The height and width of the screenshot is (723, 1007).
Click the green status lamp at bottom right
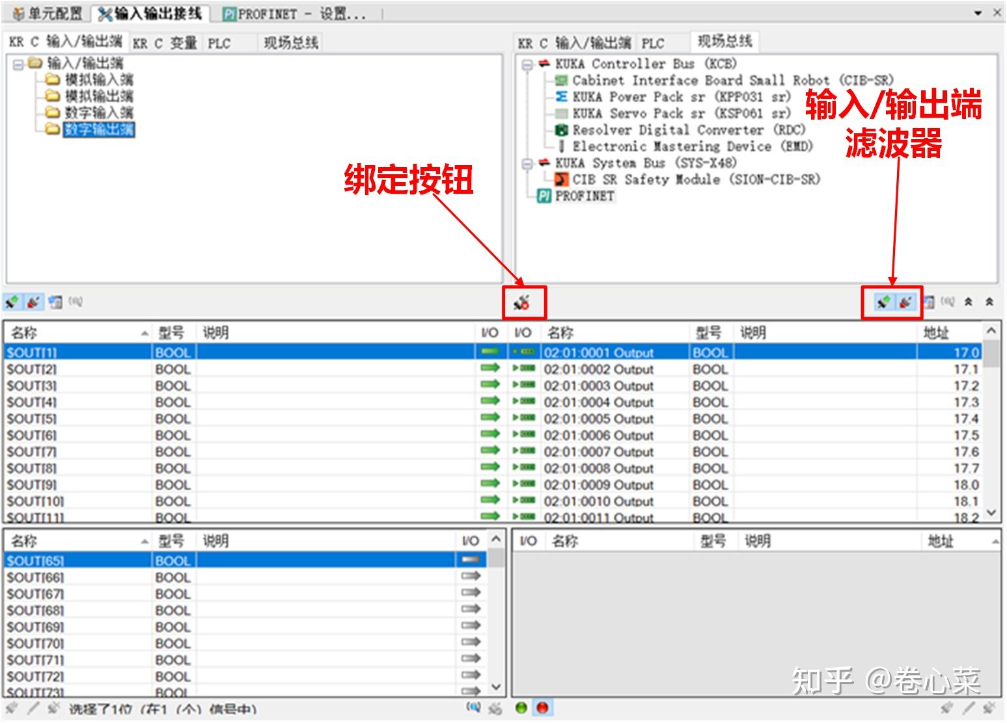coord(521,709)
